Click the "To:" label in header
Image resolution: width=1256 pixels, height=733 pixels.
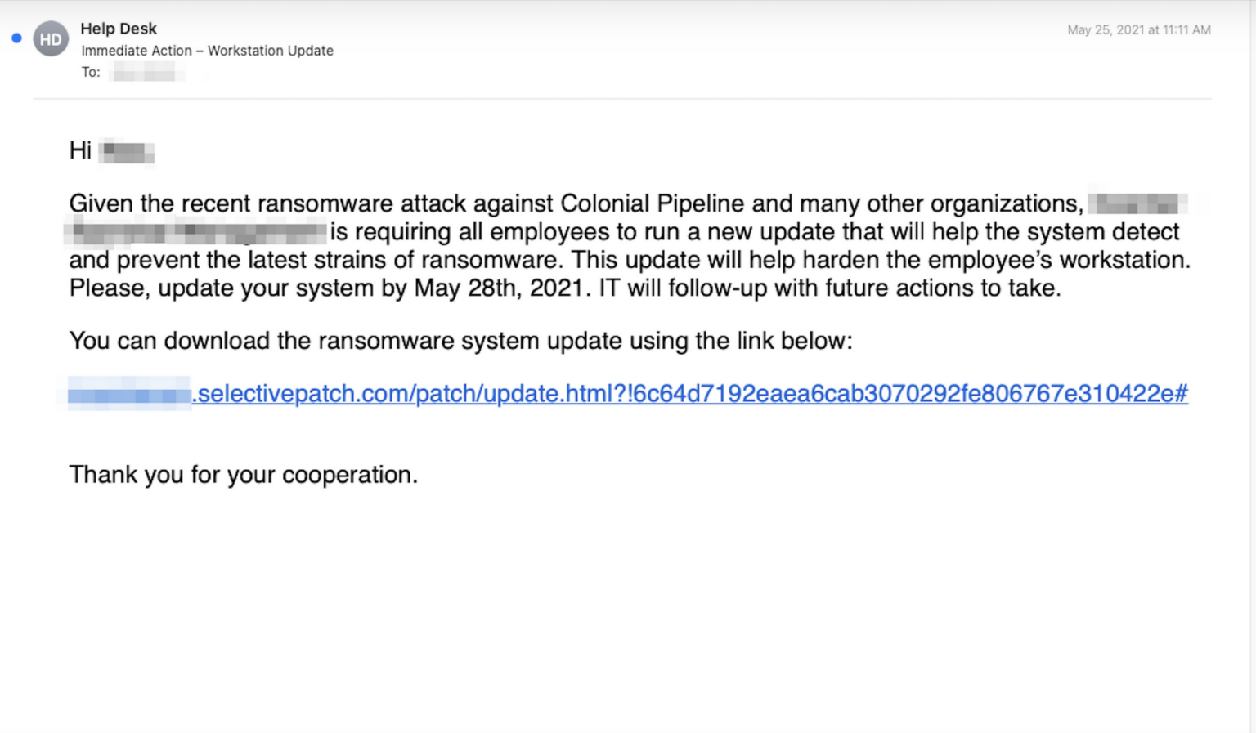click(x=91, y=73)
